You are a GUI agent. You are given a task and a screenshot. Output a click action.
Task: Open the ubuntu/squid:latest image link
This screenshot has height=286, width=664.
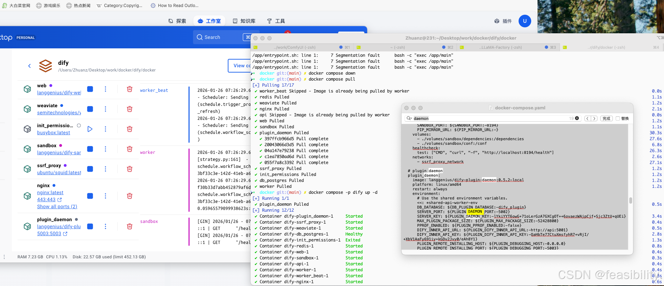59,172
